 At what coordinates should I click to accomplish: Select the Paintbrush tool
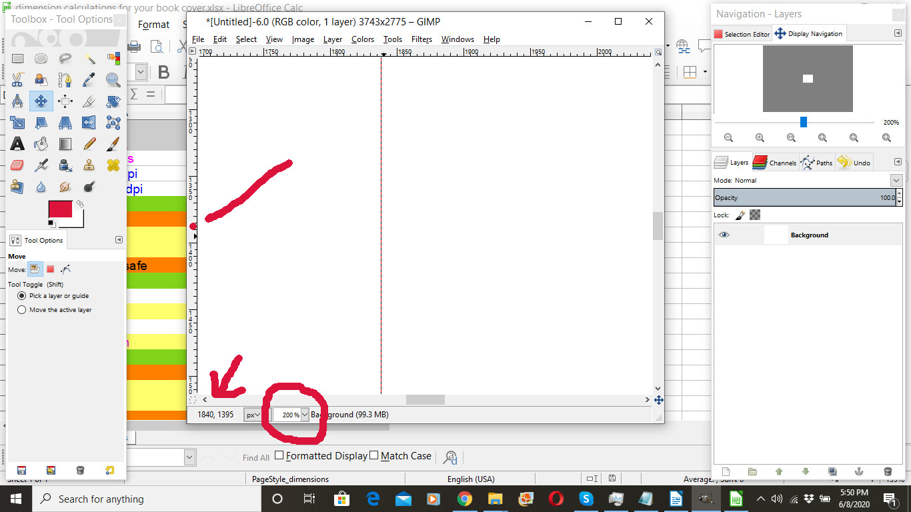[113, 144]
